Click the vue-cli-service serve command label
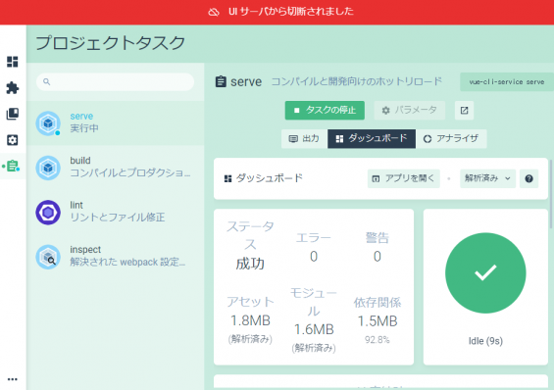The height and width of the screenshot is (390, 554). click(507, 82)
